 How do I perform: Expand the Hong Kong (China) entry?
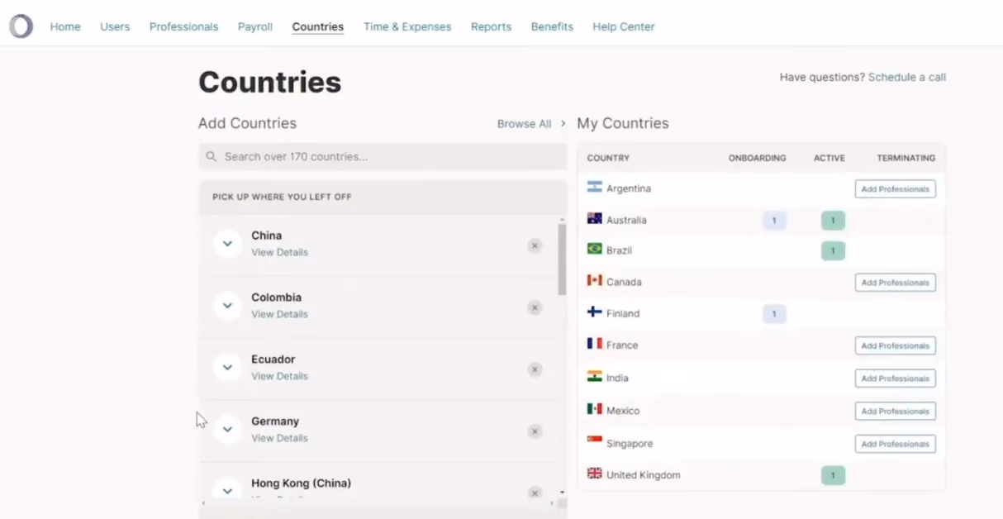(x=227, y=491)
